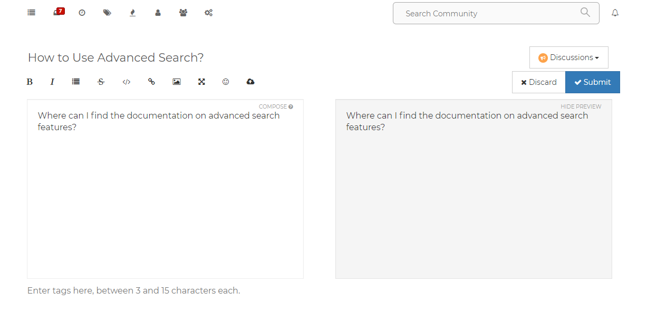Apply italic formatting
Screen dimensions: 647x312
click(x=52, y=82)
